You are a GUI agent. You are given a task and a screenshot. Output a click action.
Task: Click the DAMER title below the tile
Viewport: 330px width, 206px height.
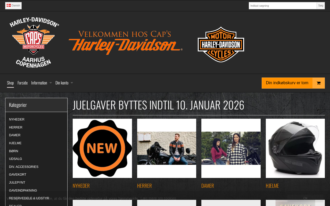[x=208, y=186]
